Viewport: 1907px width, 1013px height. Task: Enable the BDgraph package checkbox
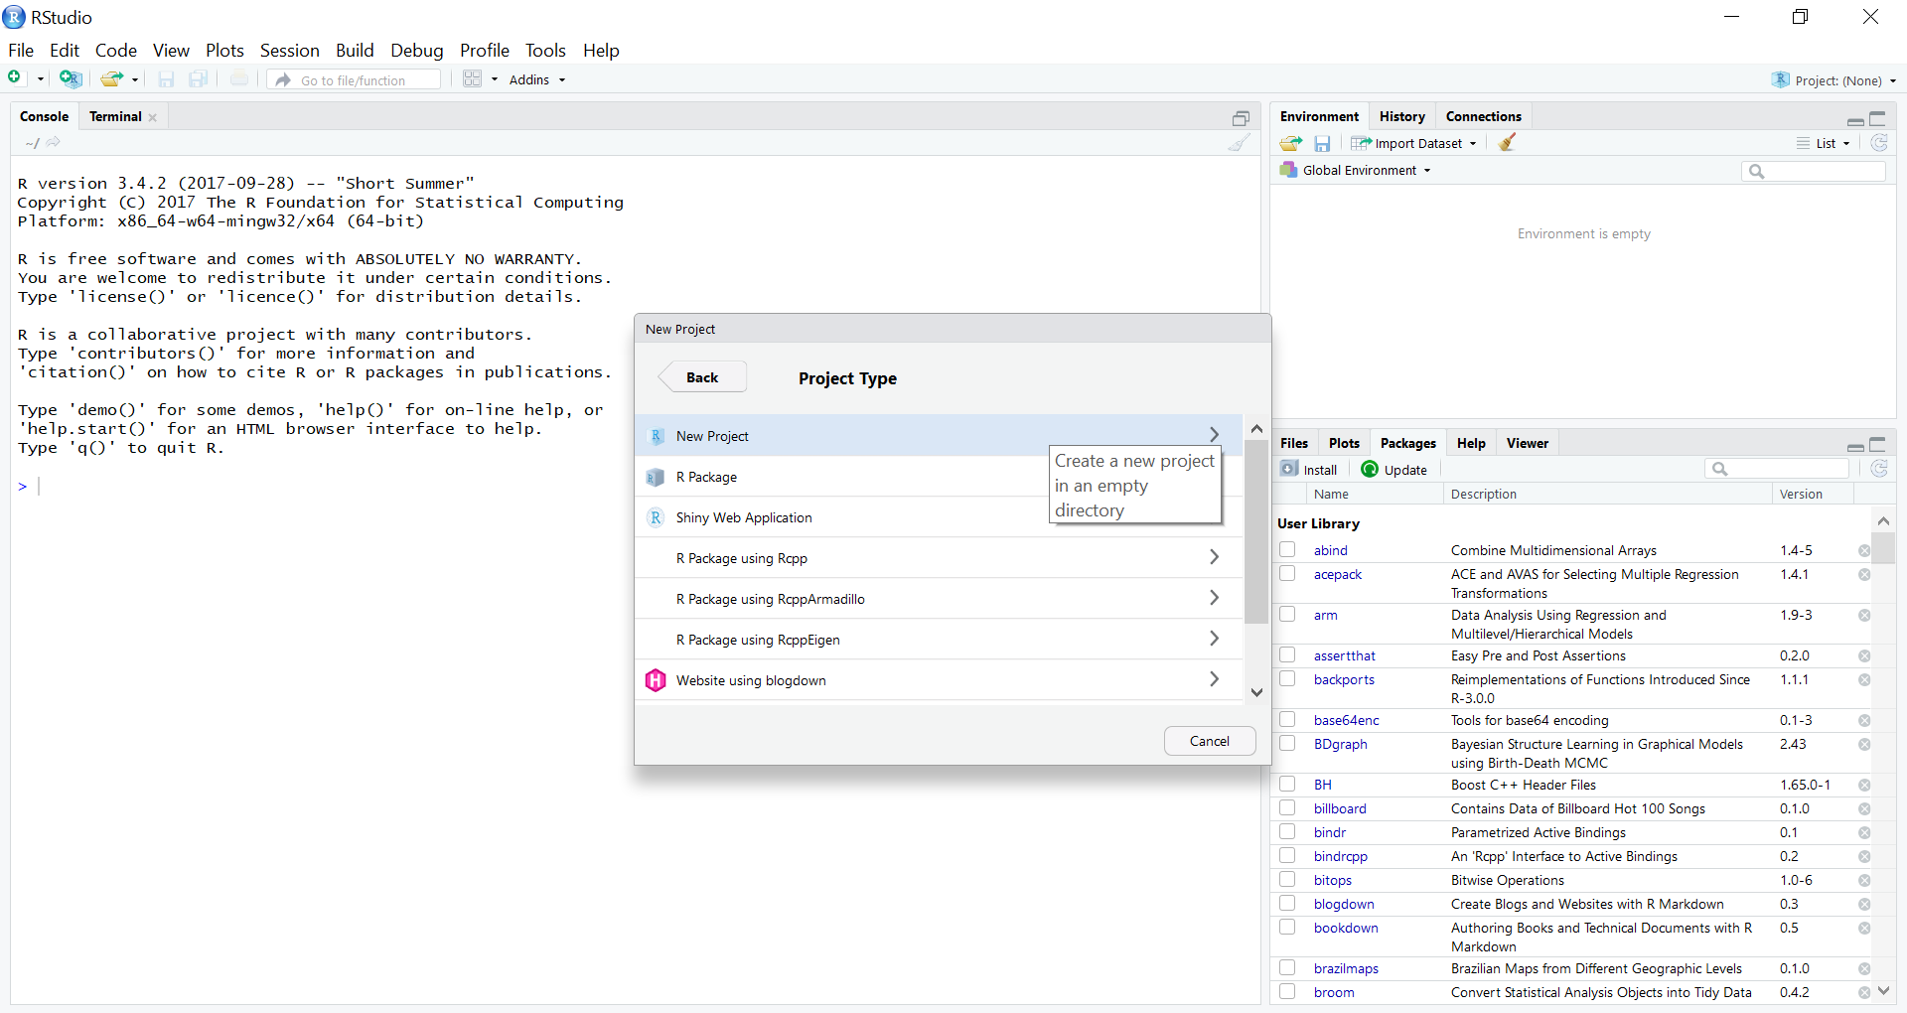click(x=1287, y=744)
